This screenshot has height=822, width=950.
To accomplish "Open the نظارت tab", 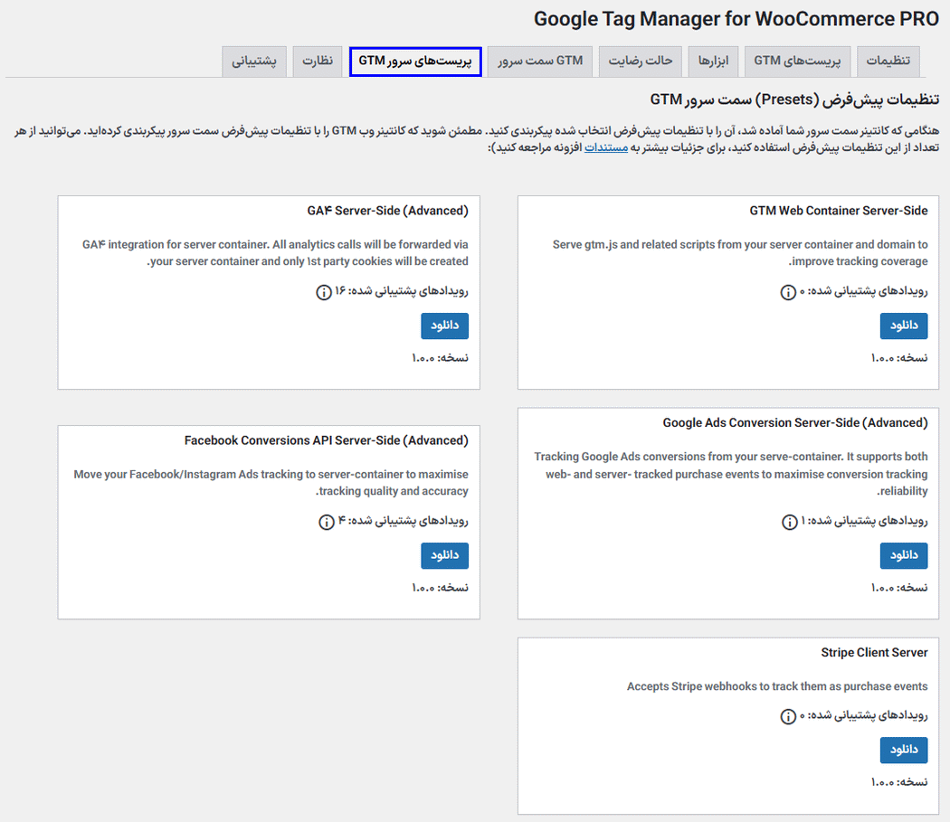I will 318,61.
